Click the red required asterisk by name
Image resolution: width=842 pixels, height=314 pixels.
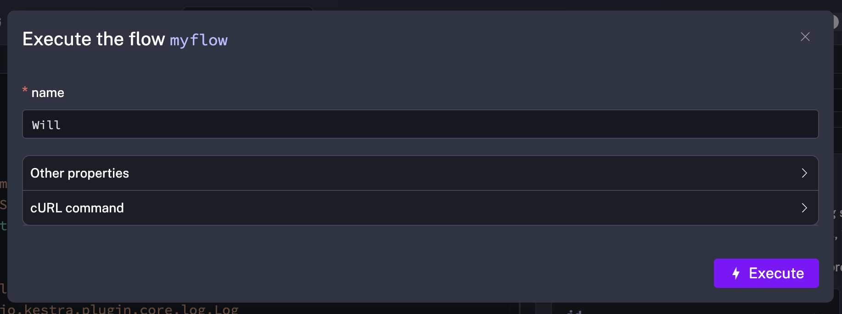[25, 90]
